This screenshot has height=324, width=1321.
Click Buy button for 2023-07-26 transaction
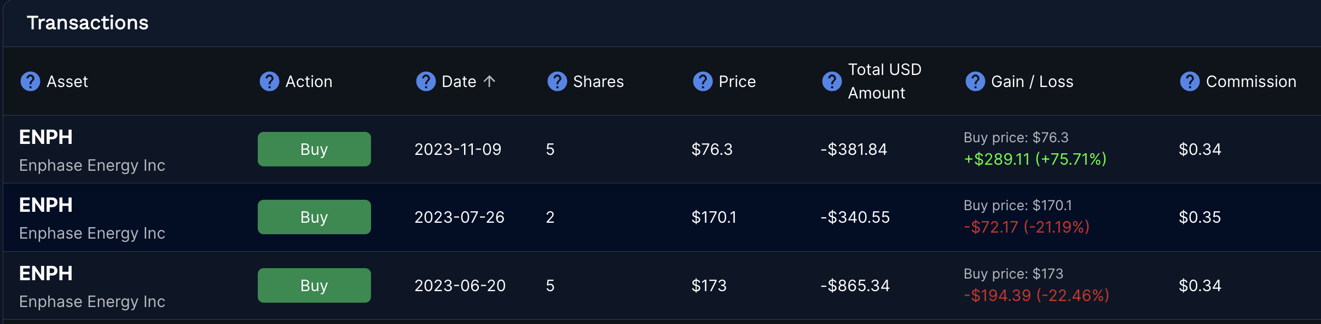click(x=314, y=217)
